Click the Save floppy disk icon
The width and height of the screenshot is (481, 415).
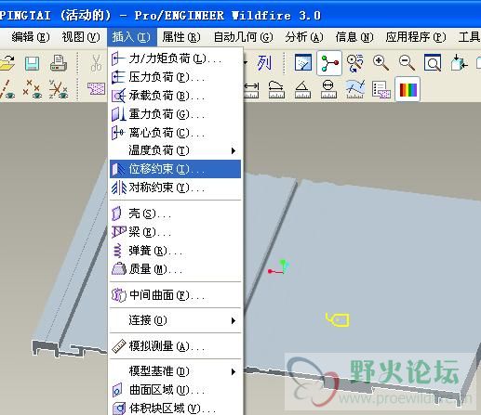click(32, 64)
